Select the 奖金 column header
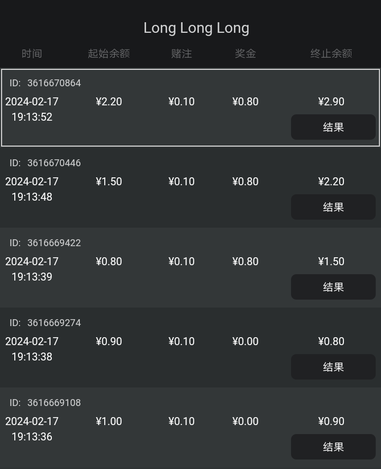The height and width of the screenshot is (469, 381). (x=245, y=53)
